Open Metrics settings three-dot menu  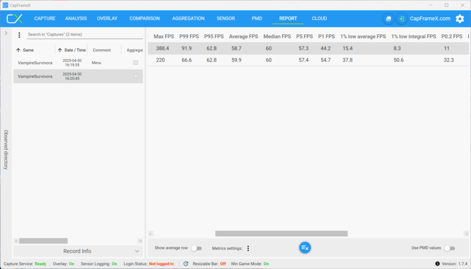[x=248, y=248]
